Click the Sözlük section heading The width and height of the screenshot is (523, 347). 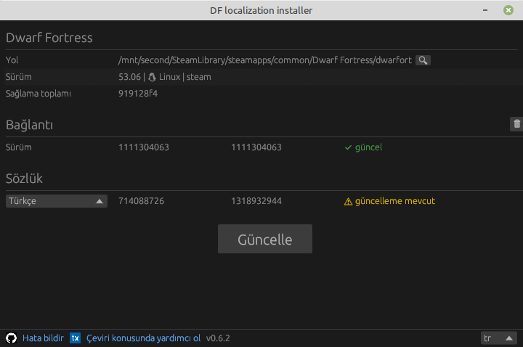(x=24, y=179)
